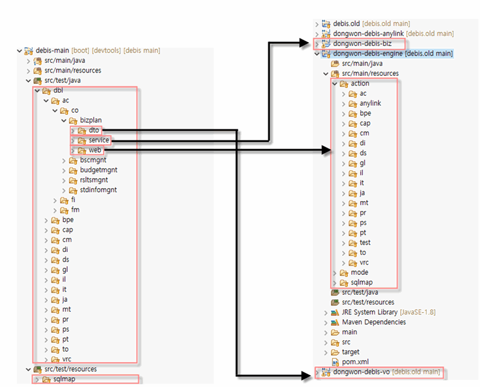Select the mt folder under dbl

click(x=66, y=309)
